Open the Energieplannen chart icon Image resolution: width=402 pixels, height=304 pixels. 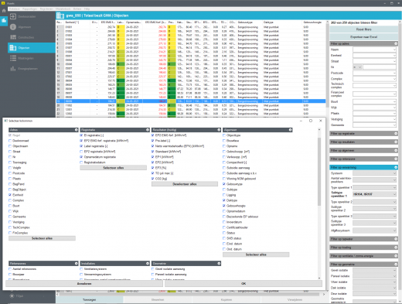tap(13, 69)
